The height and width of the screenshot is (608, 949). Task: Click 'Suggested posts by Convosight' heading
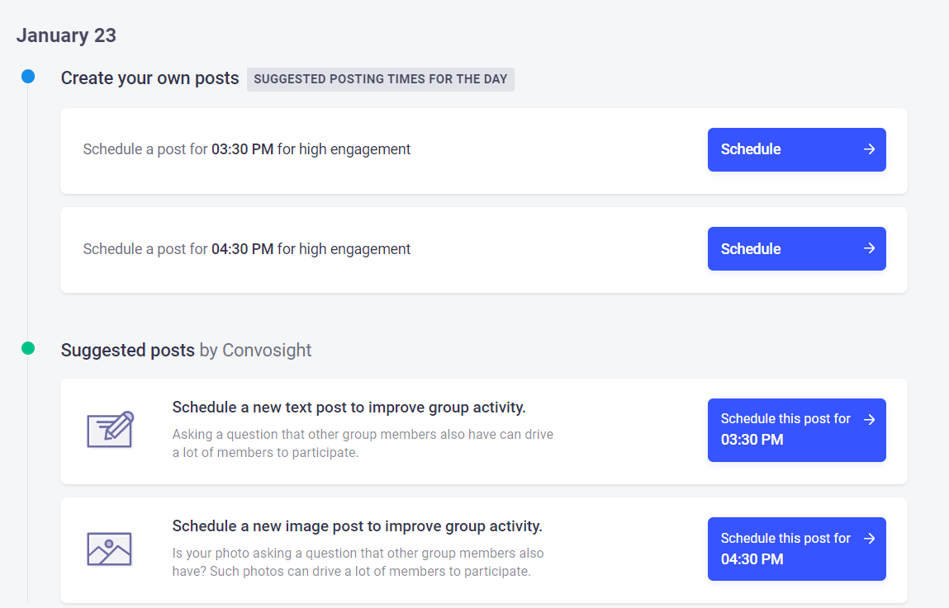187,350
